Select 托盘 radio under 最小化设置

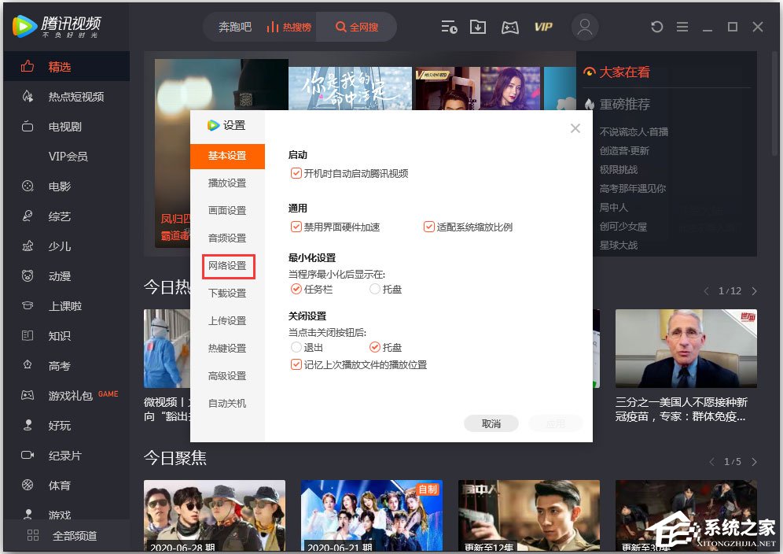(x=375, y=289)
